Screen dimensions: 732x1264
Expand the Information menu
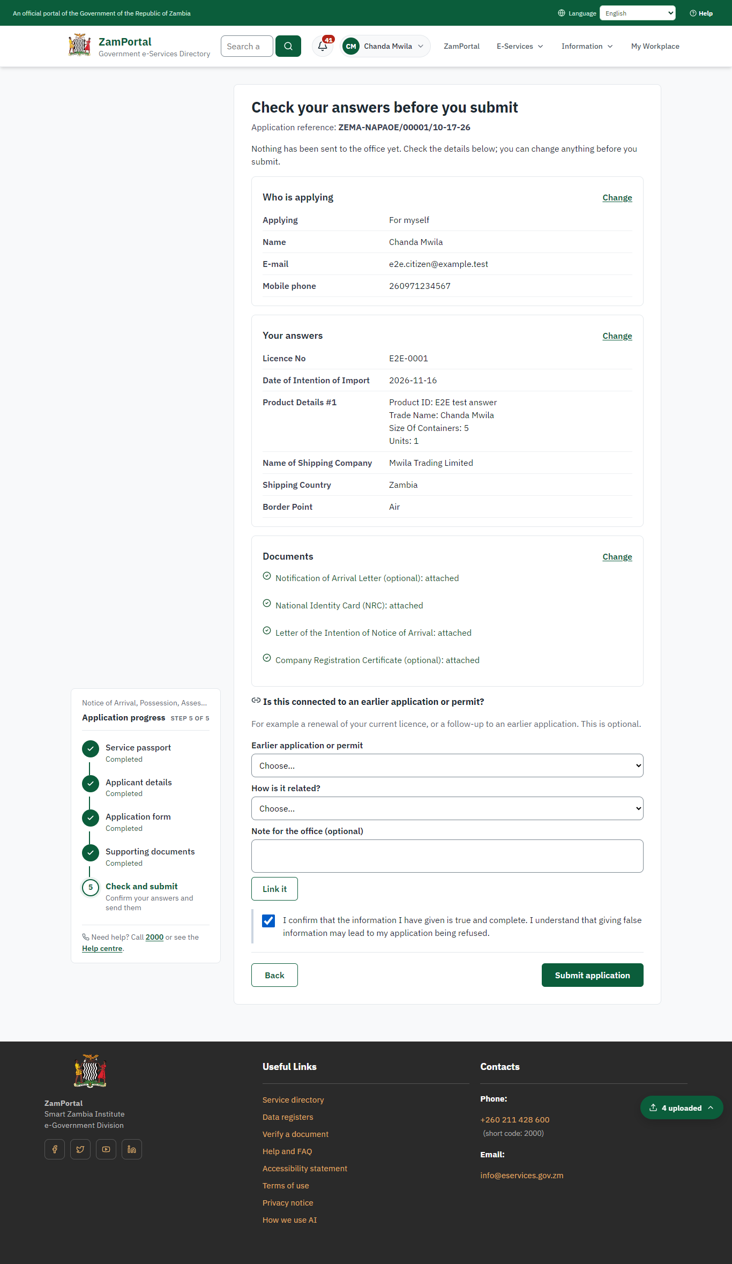click(x=587, y=46)
